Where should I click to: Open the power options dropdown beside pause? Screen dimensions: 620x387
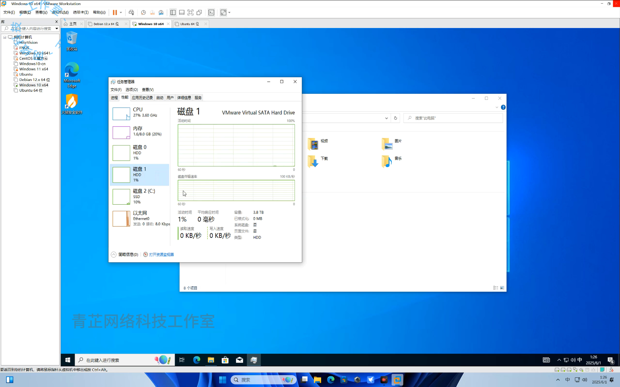(x=121, y=13)
